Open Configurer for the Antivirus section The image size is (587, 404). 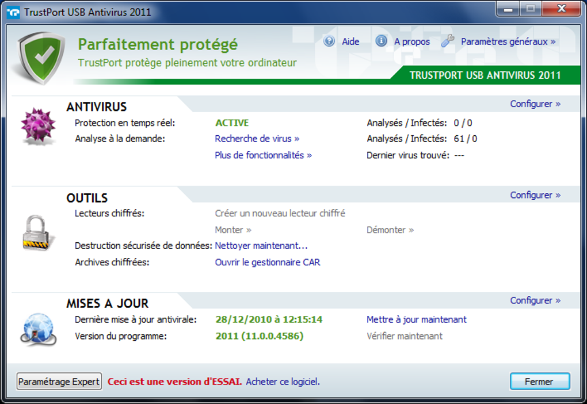coord(535,104)
